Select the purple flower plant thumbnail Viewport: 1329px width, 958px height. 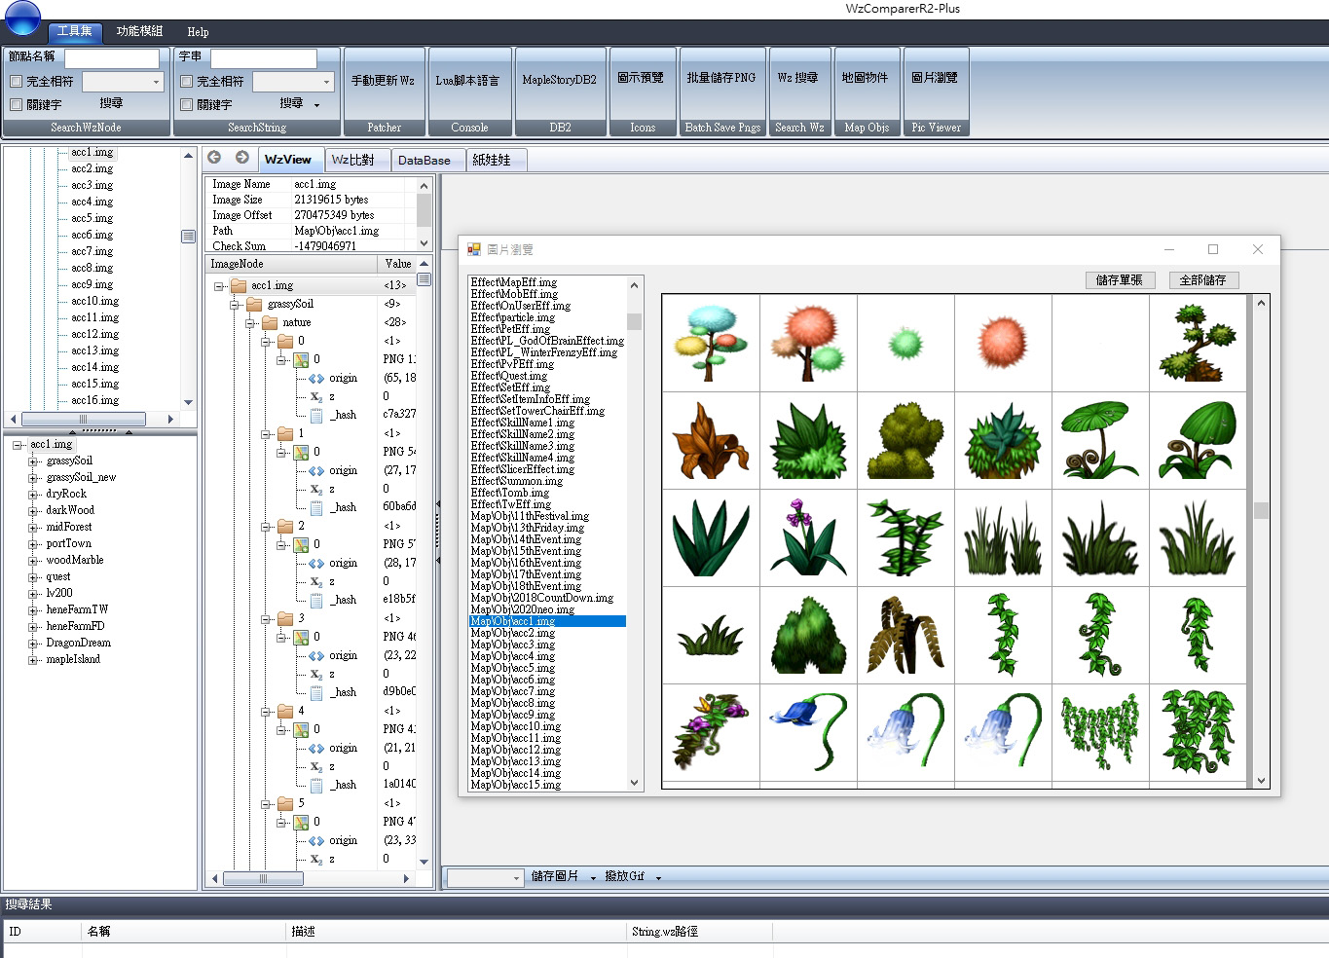808,537
